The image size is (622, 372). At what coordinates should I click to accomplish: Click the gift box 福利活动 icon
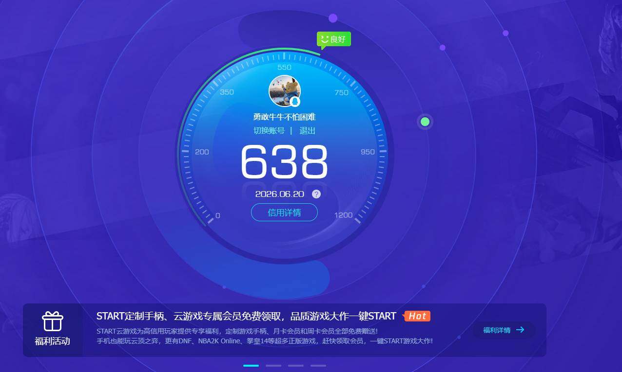pos(53,321)
